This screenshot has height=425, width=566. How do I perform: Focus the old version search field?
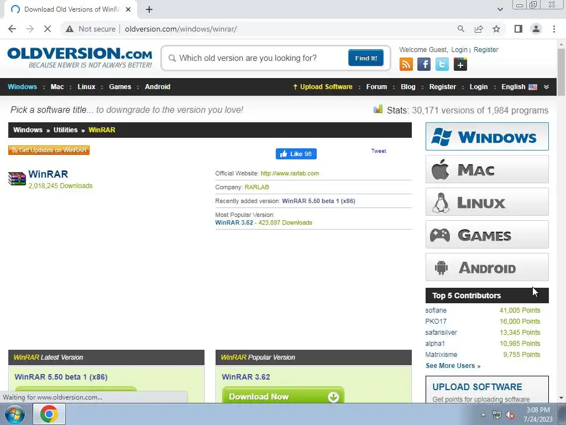257,58
